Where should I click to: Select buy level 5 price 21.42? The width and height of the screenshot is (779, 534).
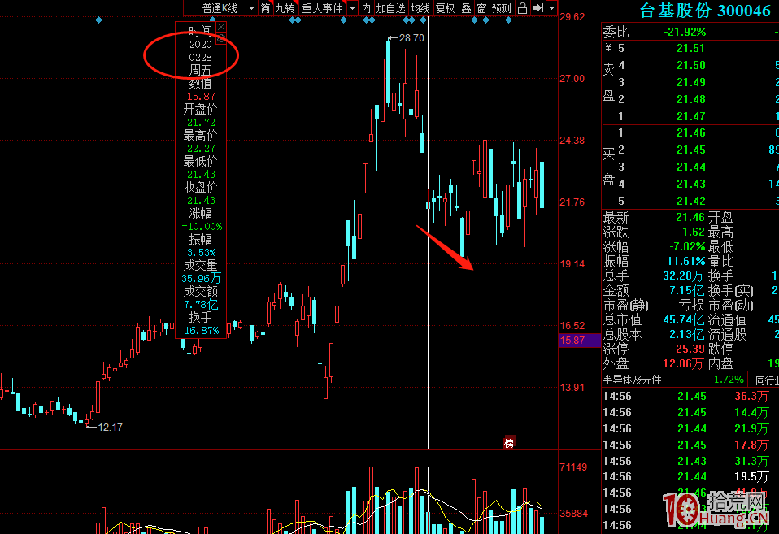[690, 201]
